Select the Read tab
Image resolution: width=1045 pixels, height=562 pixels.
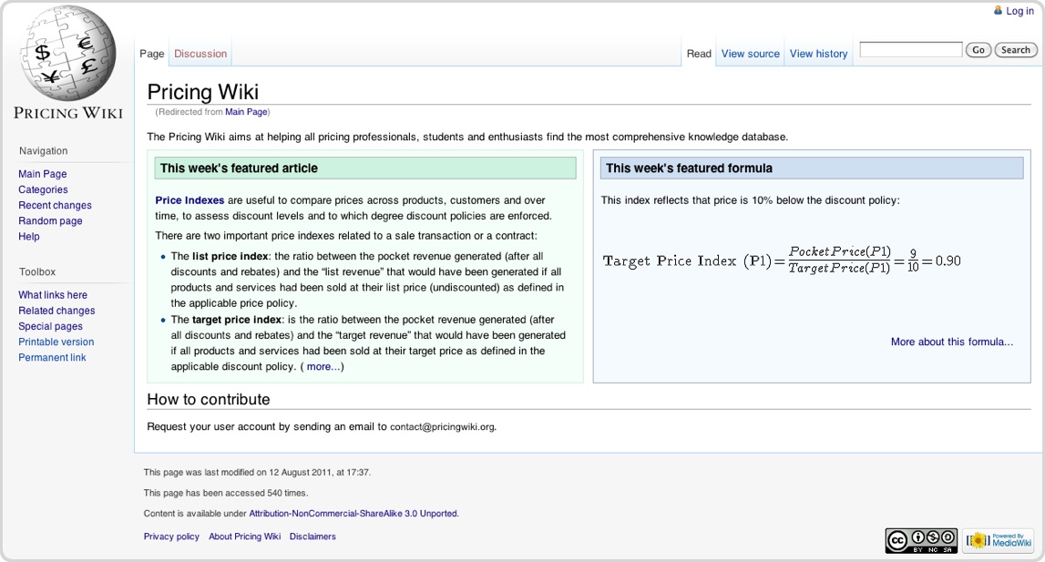(x=699, y=54)
